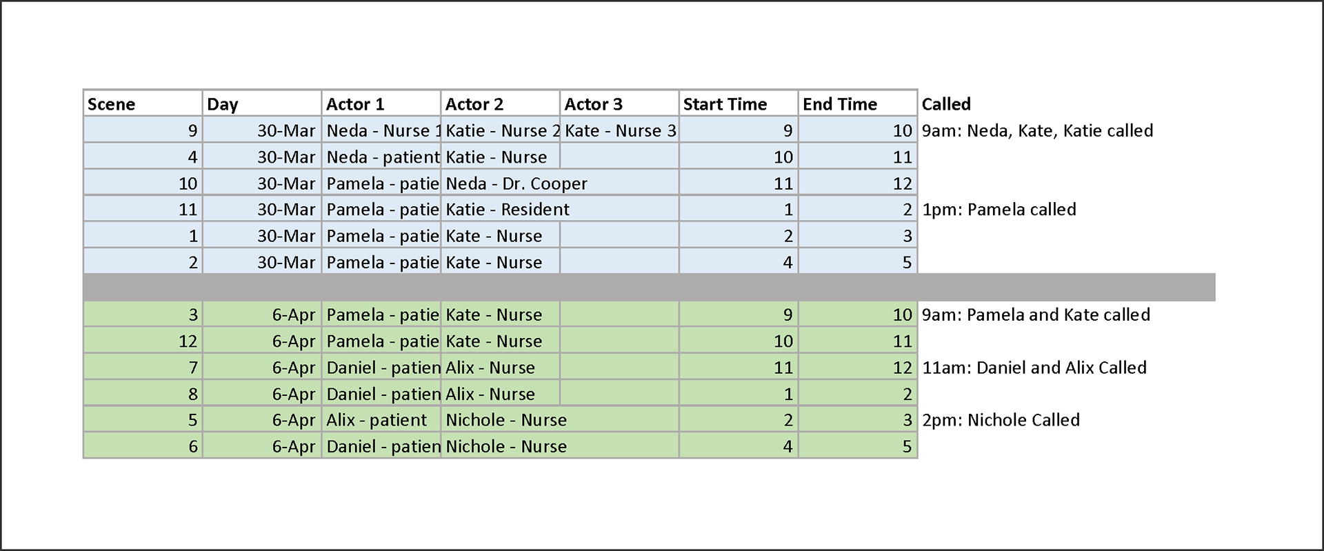The image size is (1324, 551).
Task: Select '9am: Neda, Kate, Katie called' note
Action: coord(1037,130)
